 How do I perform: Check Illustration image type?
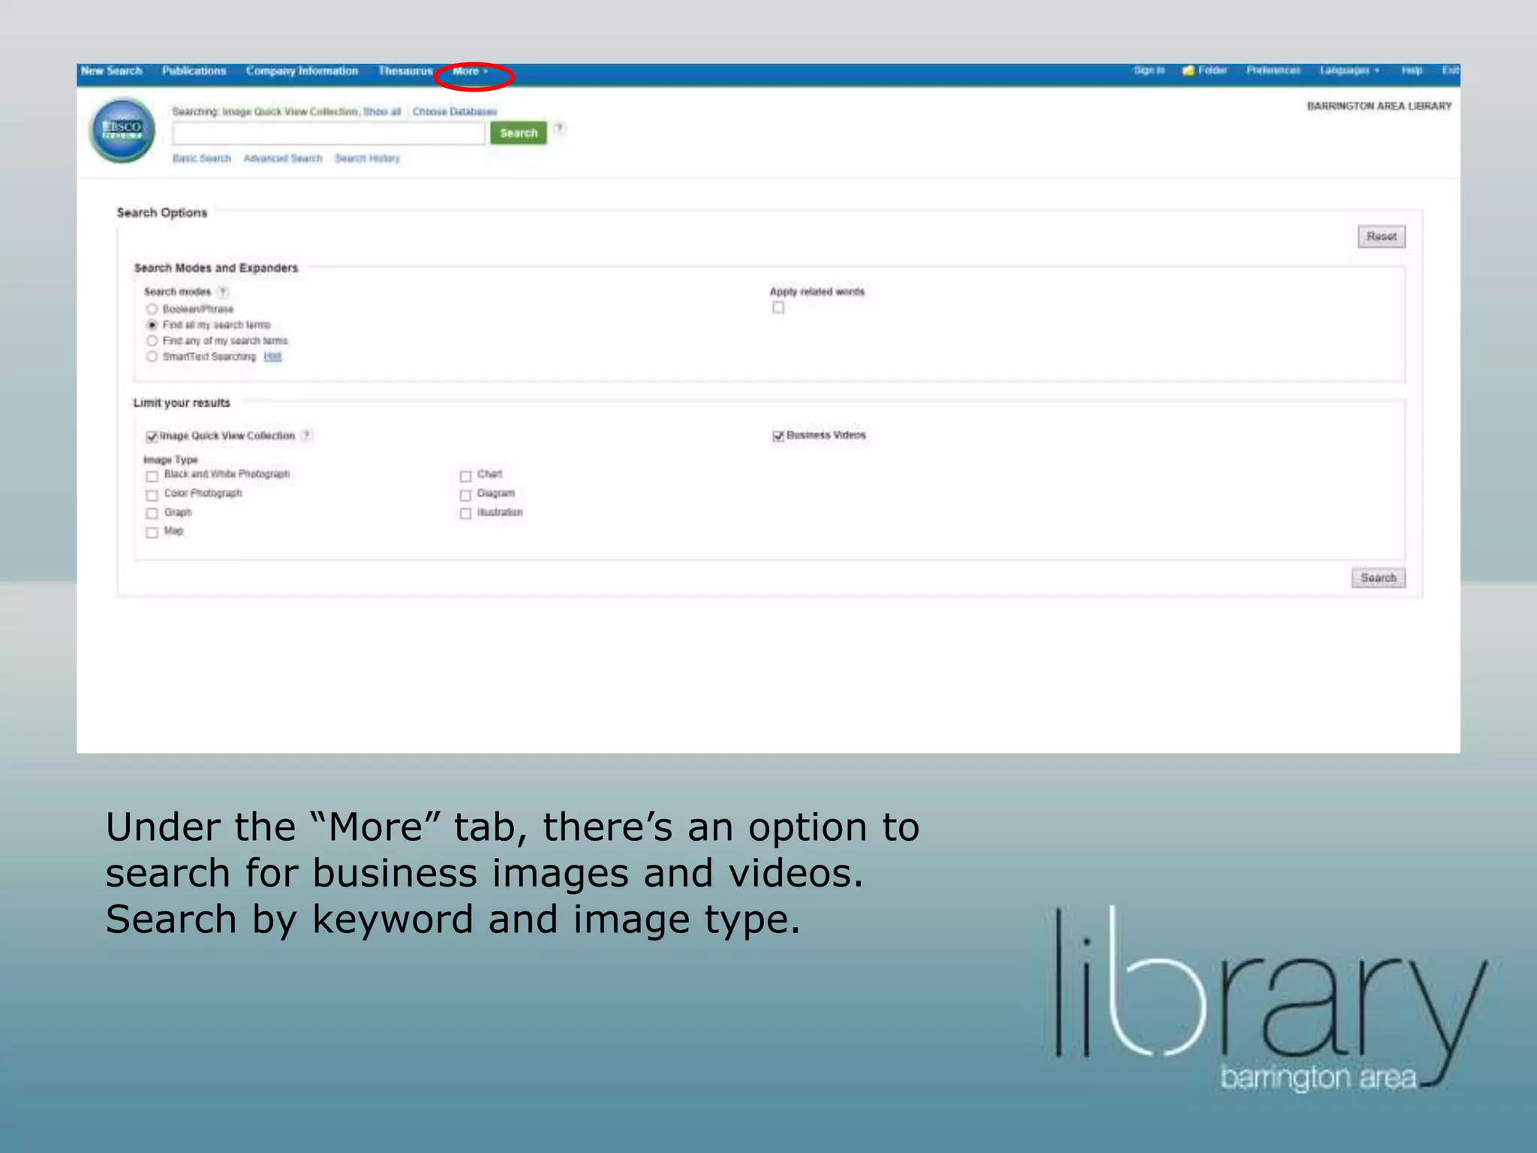click(x=465, y=514)
